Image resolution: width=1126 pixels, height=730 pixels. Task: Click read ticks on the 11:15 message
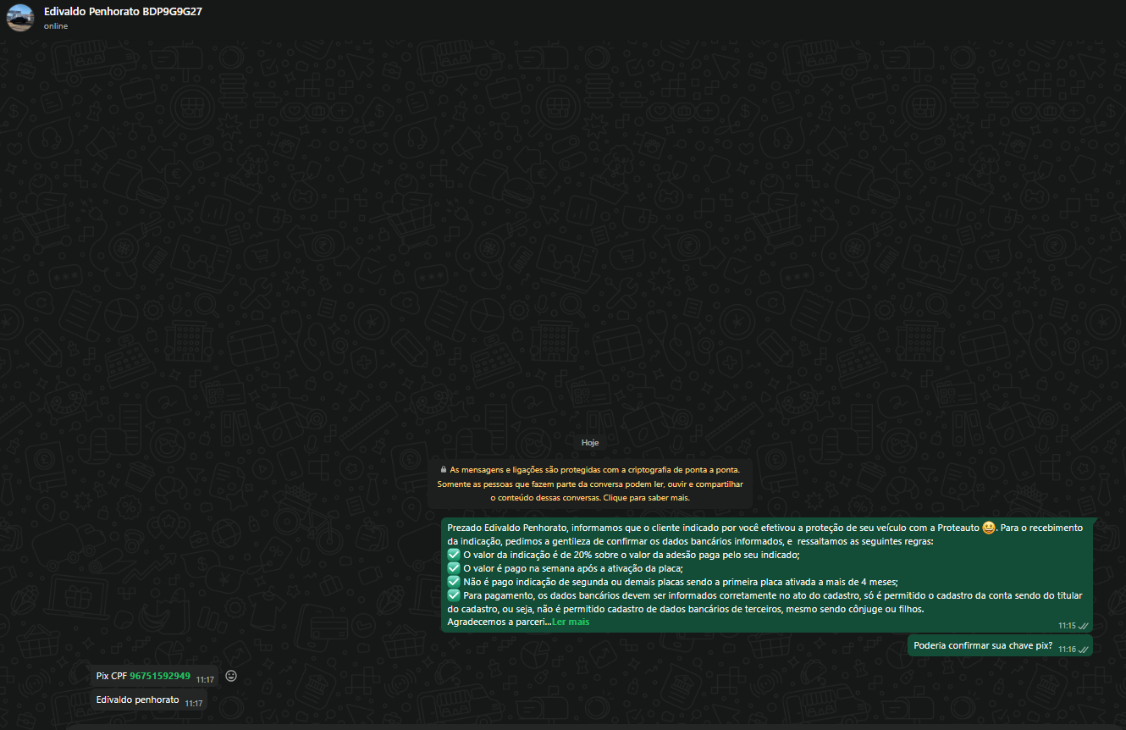click(1083, 626)
